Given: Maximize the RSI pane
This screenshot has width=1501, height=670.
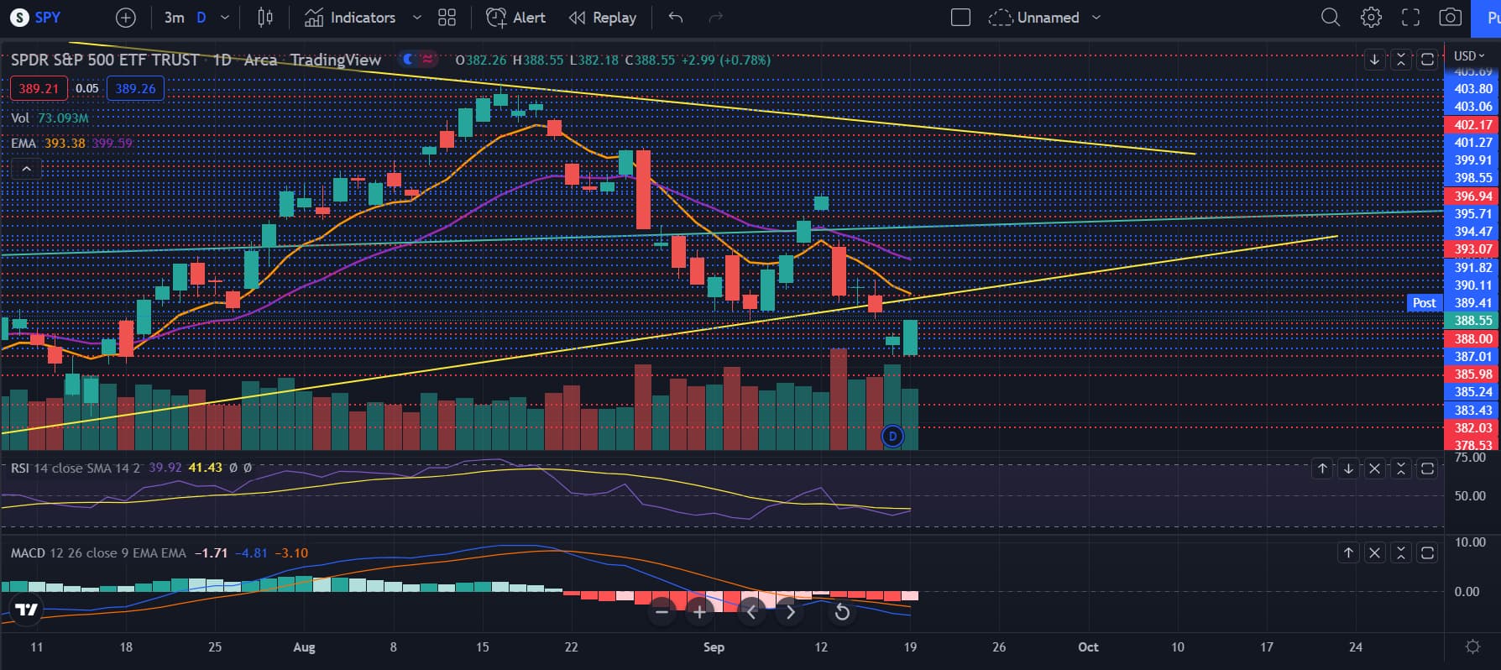Looking at the screenshot, I should (x=1427, y=468).
